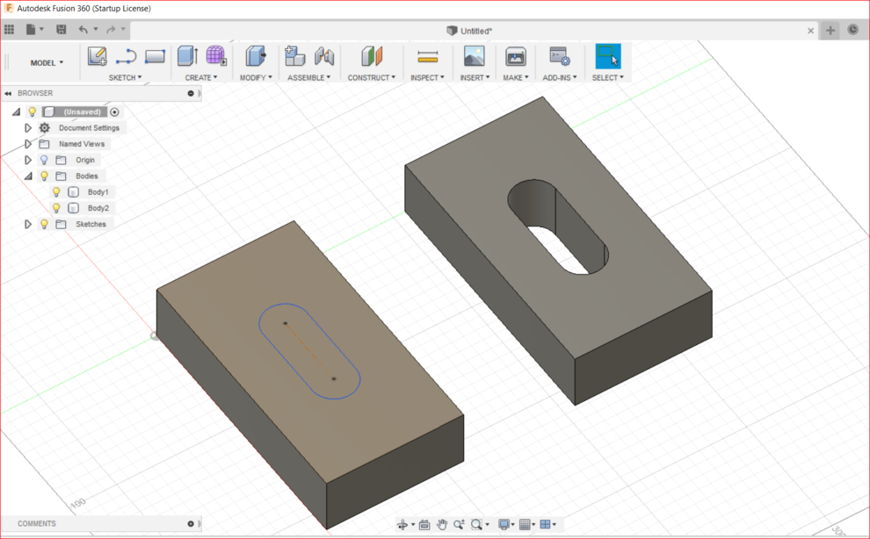Collapse the Bodies node
This screenshot has width=870, height=539.
tap(28, 176)
